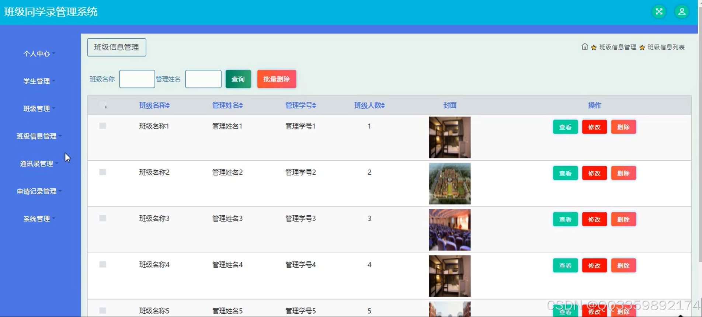Sort by 管理学号 column header
Image resolution: width=702 pixels, height=317 pixels.
(300, 105)
